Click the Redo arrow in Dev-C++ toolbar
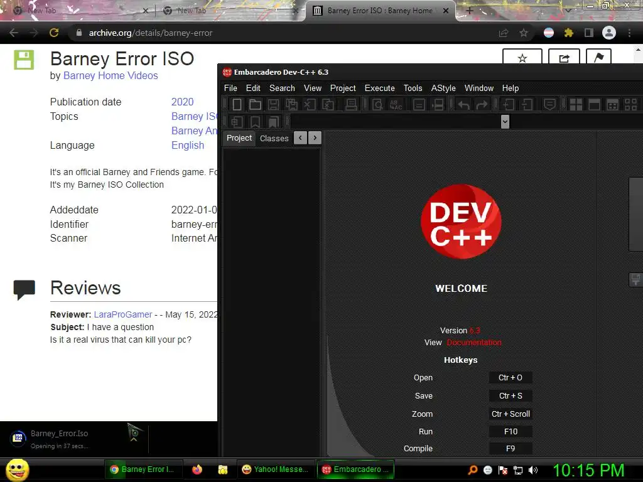Image resolution: width=643 pixels, height=482 pixels. point(482,105)
